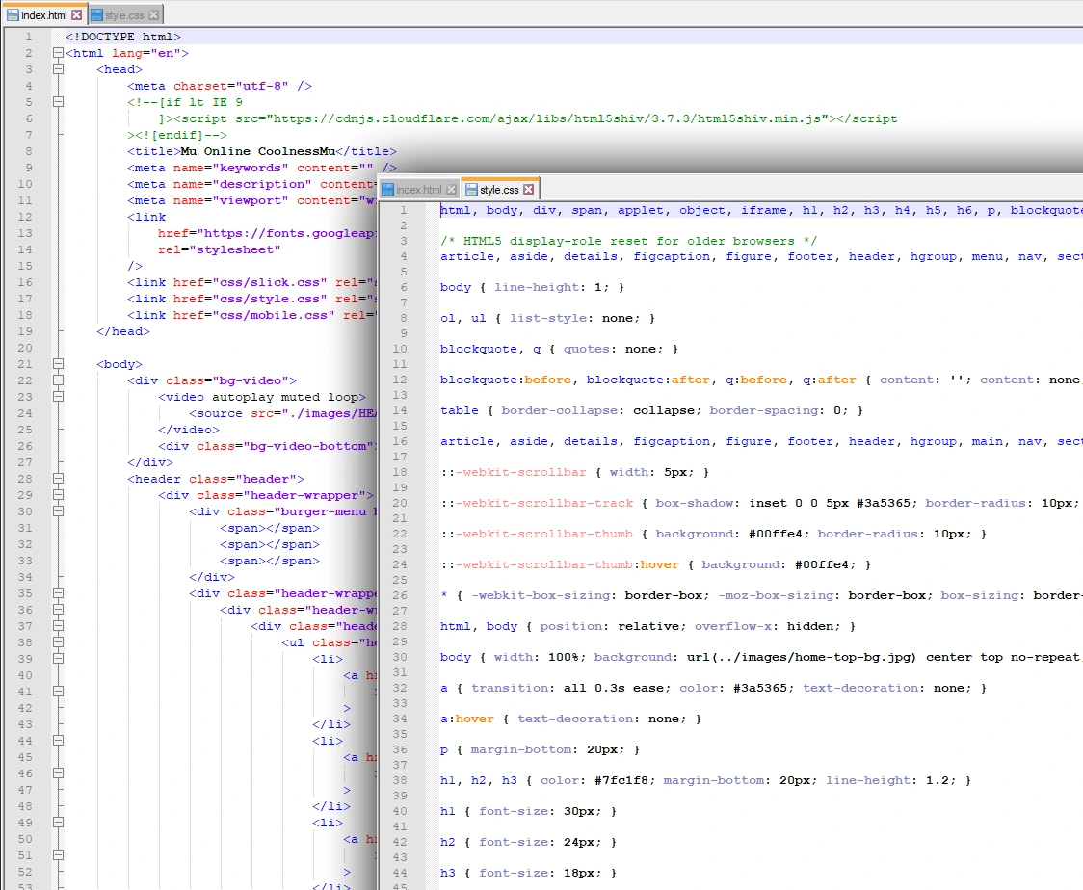
Task: Click the #7fc1f8 color value on h1, h2, h3
Action: coord(621,780)
